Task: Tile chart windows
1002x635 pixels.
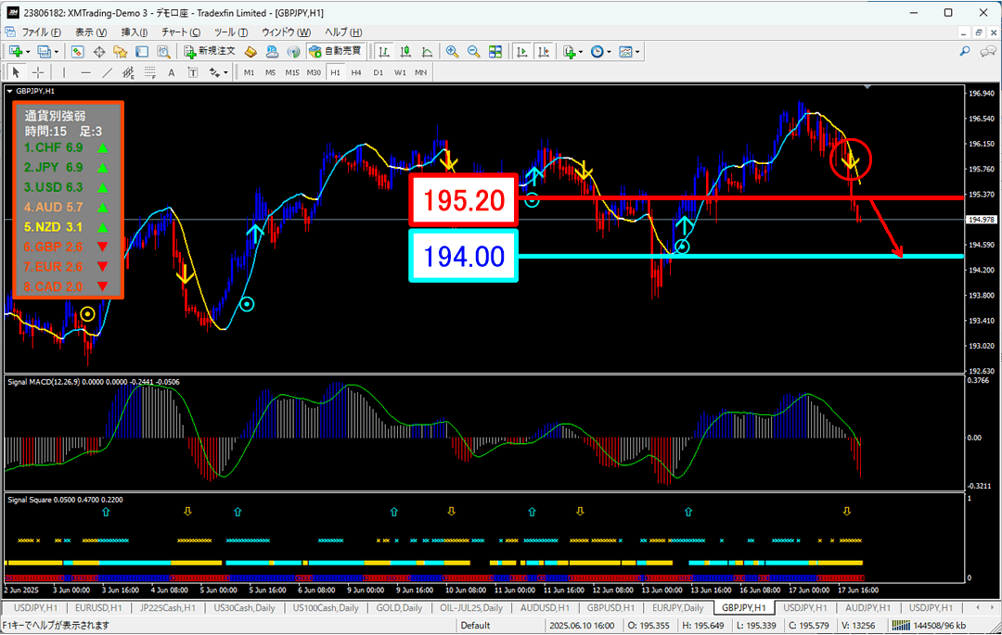Action: pos(495,52)
